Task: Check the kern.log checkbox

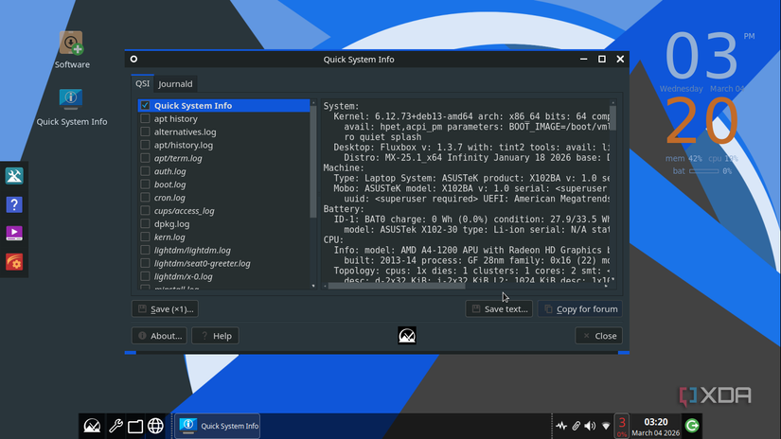Action: pyautogui.click(x=145, y=237)
